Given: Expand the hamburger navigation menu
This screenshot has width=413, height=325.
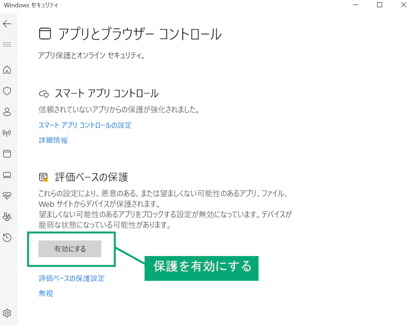Looking at the screenshot, I should click(7, 45).
